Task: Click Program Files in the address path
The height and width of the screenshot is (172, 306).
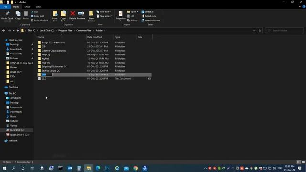Action: pos(66,31)
